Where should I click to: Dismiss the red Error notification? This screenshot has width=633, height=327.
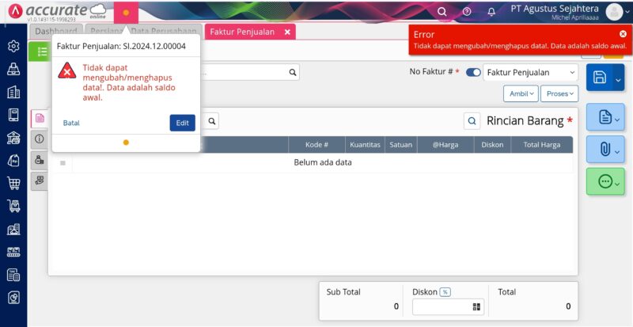point(623,34)
